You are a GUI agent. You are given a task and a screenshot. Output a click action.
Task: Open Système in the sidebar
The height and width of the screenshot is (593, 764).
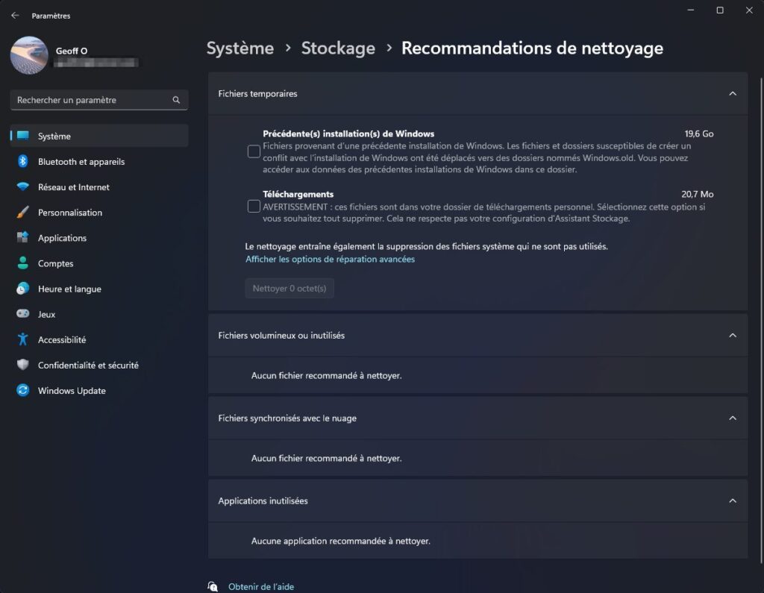point(99,136)
